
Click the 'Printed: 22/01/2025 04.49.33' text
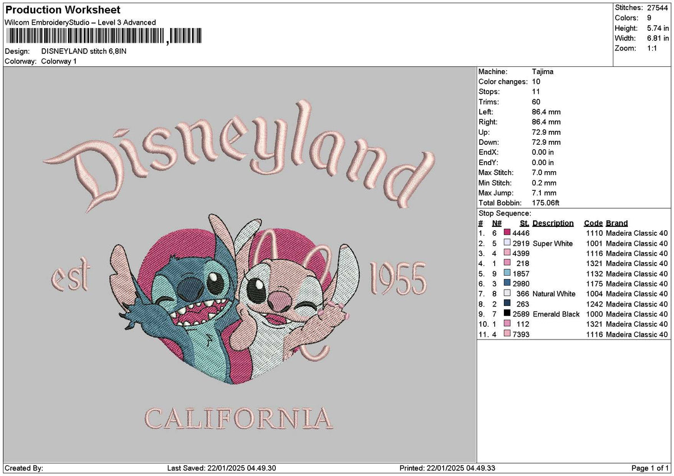[447, 469]
